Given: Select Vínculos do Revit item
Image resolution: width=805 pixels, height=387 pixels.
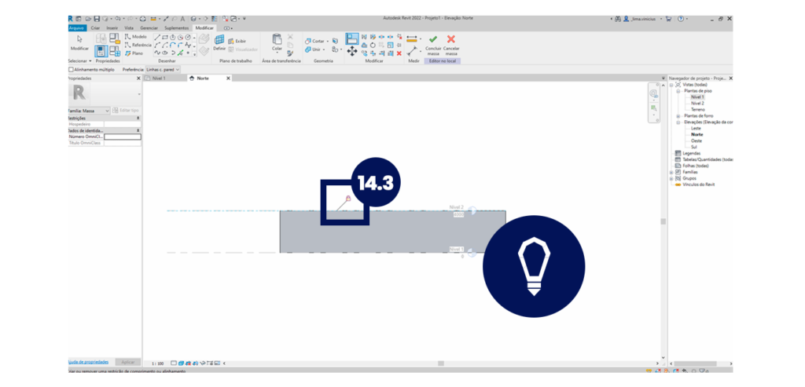Looking at the screenshot, I should pyautogui.click(x=698, y=184).
